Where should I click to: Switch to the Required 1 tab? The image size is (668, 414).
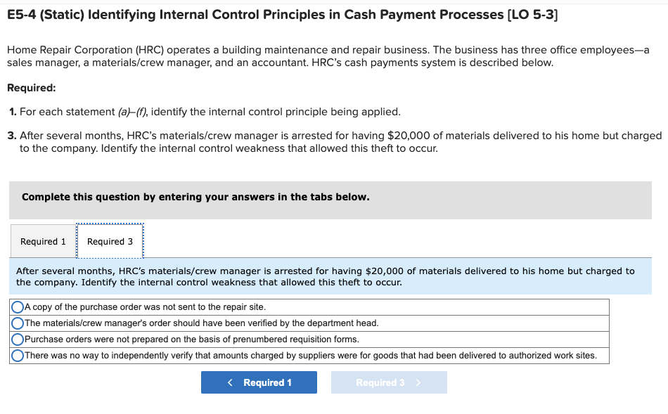pyautogui.click(x=44, y=241)
